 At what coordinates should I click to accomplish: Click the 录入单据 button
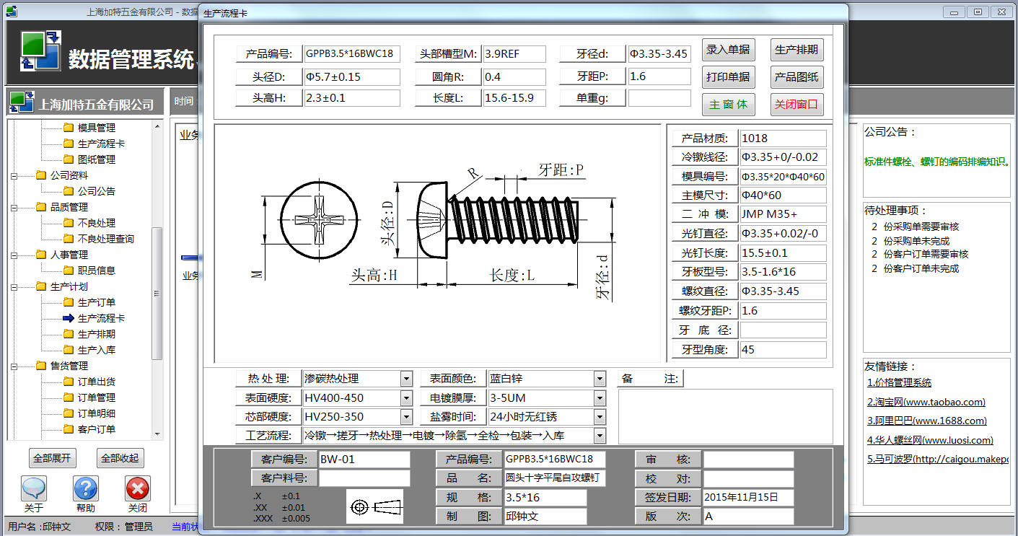click(x=728, y=50)
